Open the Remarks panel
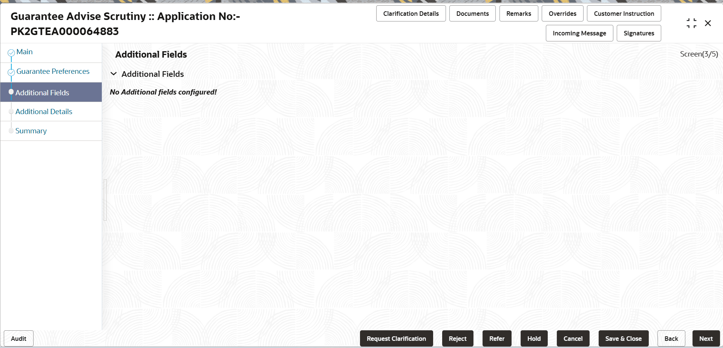 point(518,13)
